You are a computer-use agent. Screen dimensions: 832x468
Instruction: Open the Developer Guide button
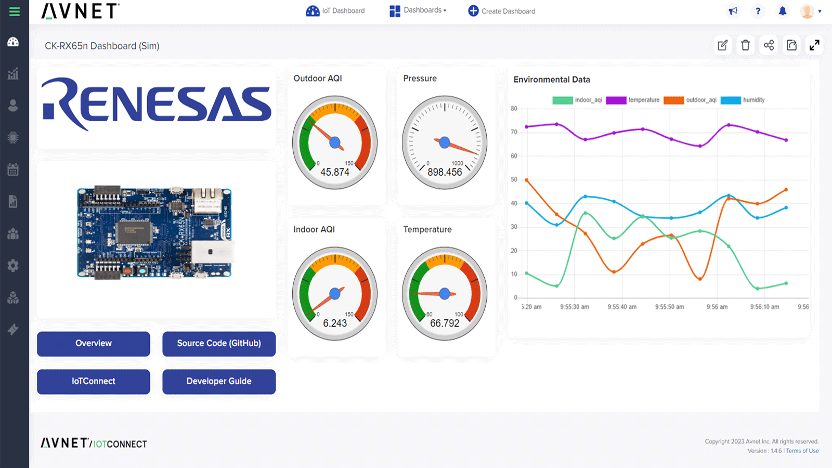click(219, 382)
